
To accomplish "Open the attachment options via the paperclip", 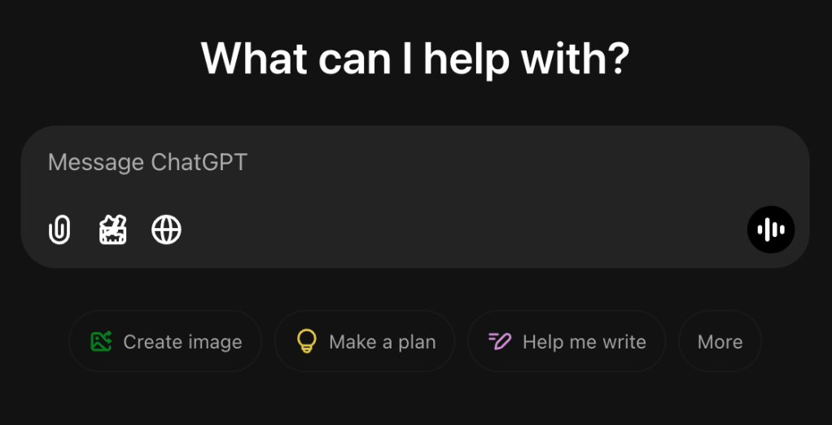I will pyautogui.click(x=59, y=230).
